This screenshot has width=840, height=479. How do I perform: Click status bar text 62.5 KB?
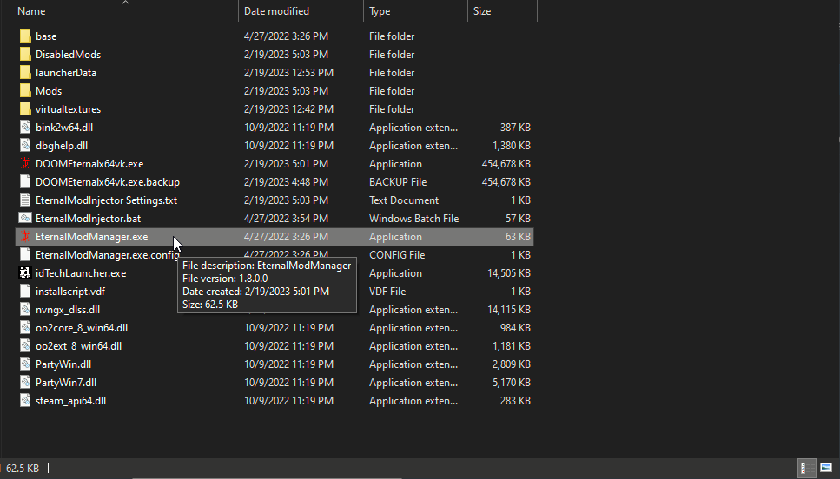(x=23, y=469)
